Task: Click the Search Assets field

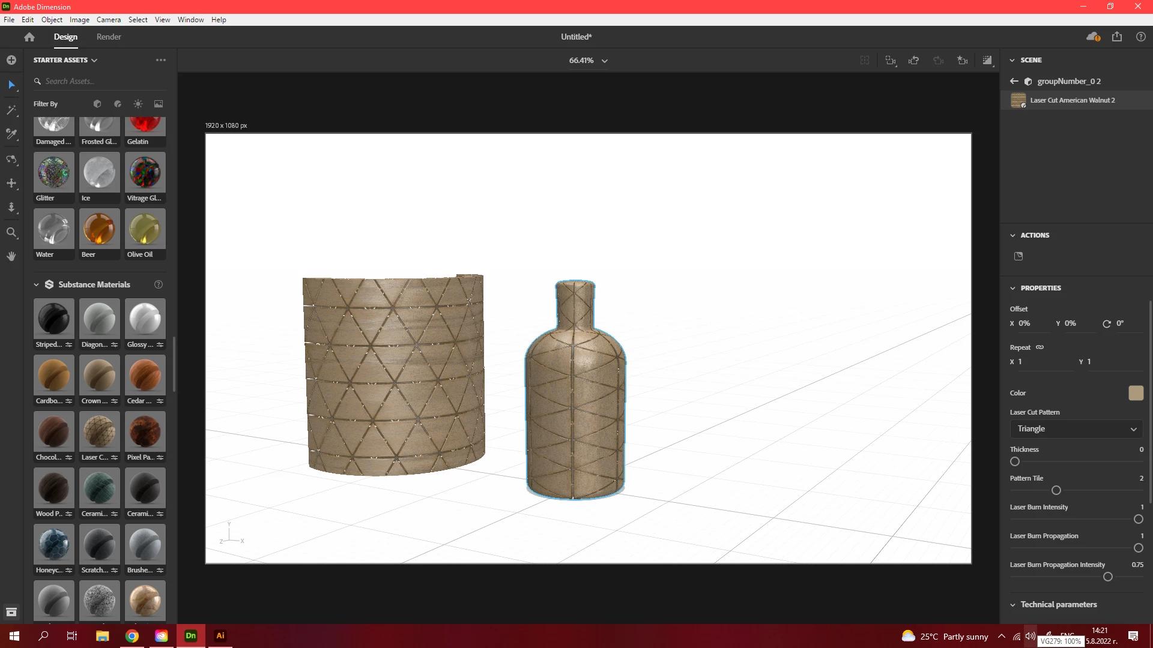Action: [96, 81]
